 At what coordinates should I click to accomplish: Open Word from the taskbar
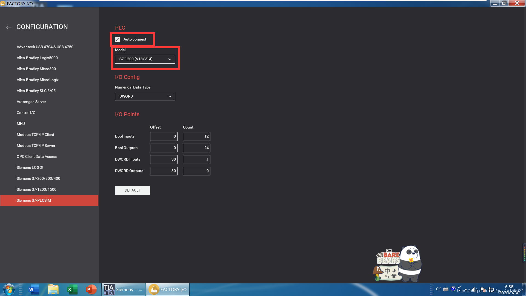(x=34, y=289)
